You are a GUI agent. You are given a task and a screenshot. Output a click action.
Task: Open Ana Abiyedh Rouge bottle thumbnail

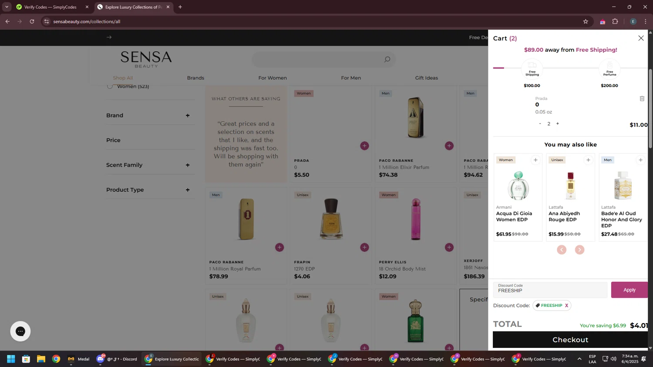[x=570, y=185]
